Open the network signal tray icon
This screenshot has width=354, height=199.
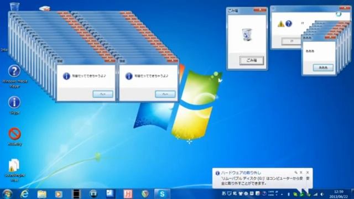pos(315,194)
